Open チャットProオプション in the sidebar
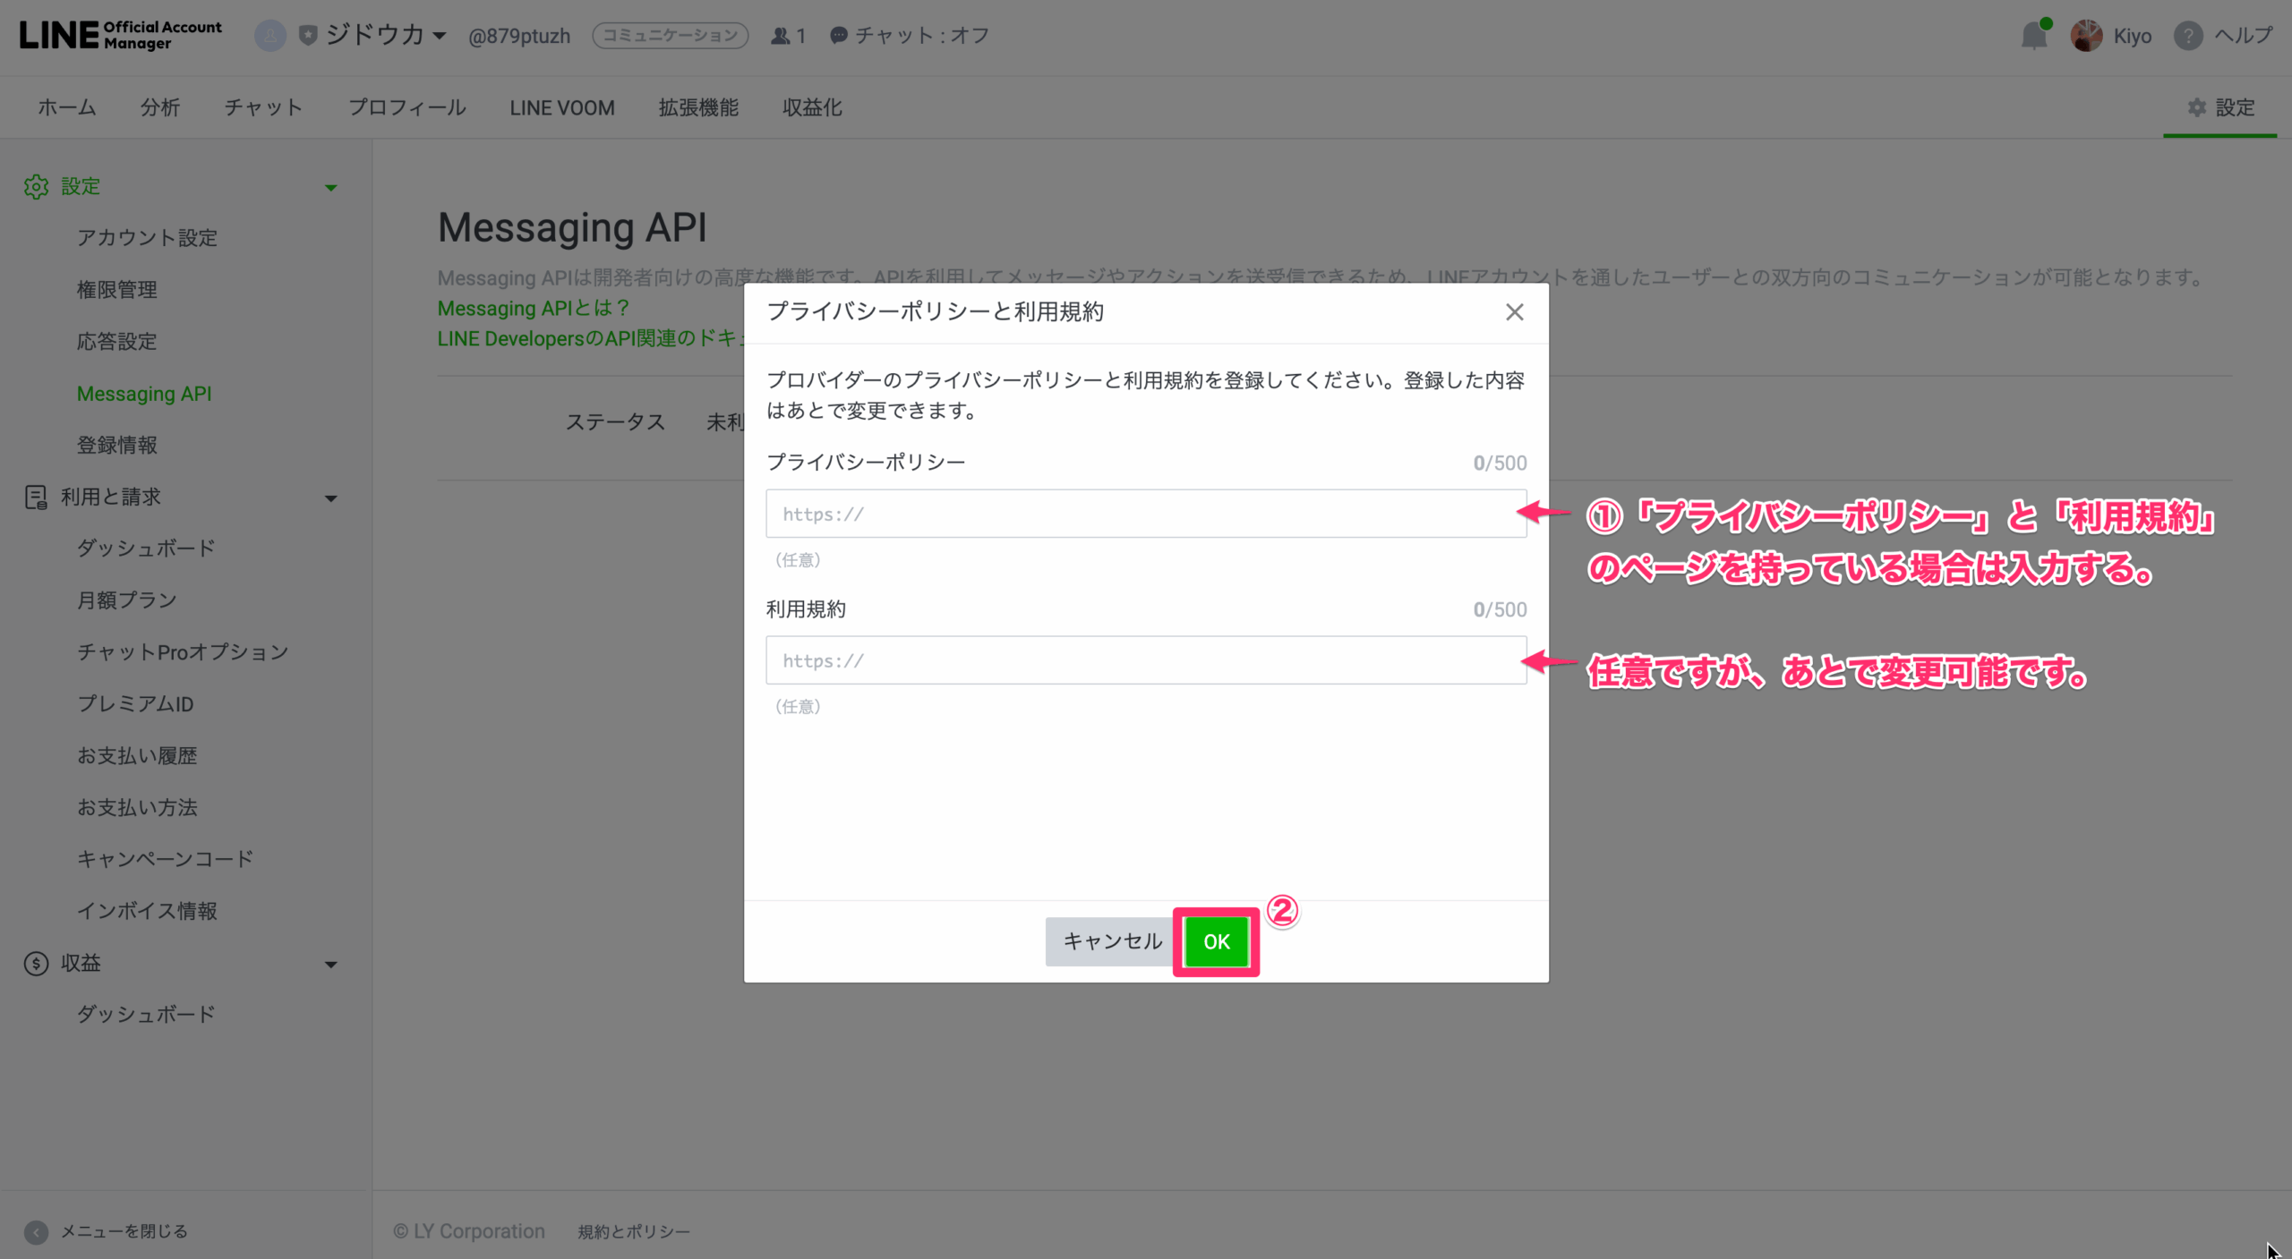Screen dimensions: 2292x1259 click(x=183, y=652)
